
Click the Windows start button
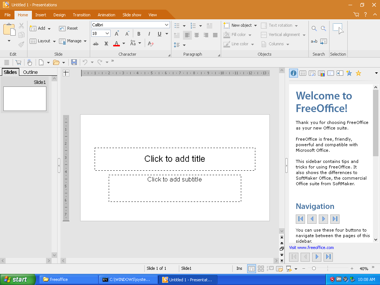click(x=17, y=279)
